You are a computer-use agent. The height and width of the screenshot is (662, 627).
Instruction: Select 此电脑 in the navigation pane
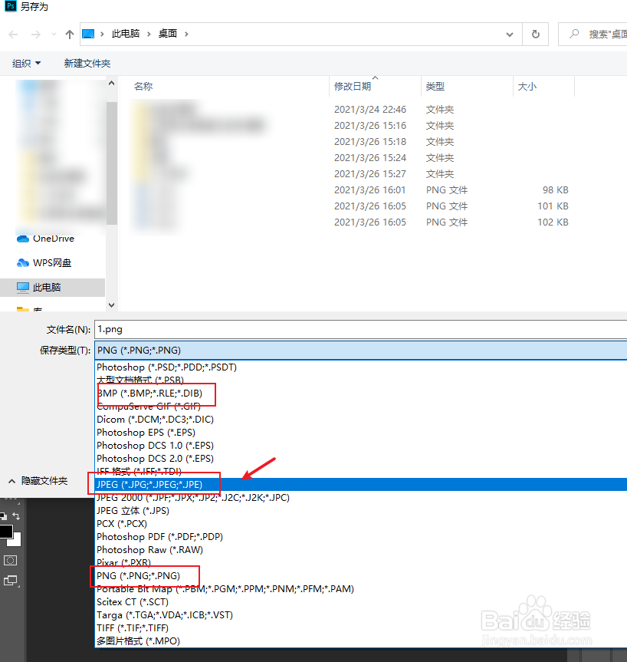click(x=52, y=288)
